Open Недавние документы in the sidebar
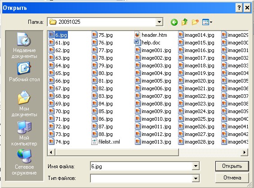 click(x=24, y=46)
